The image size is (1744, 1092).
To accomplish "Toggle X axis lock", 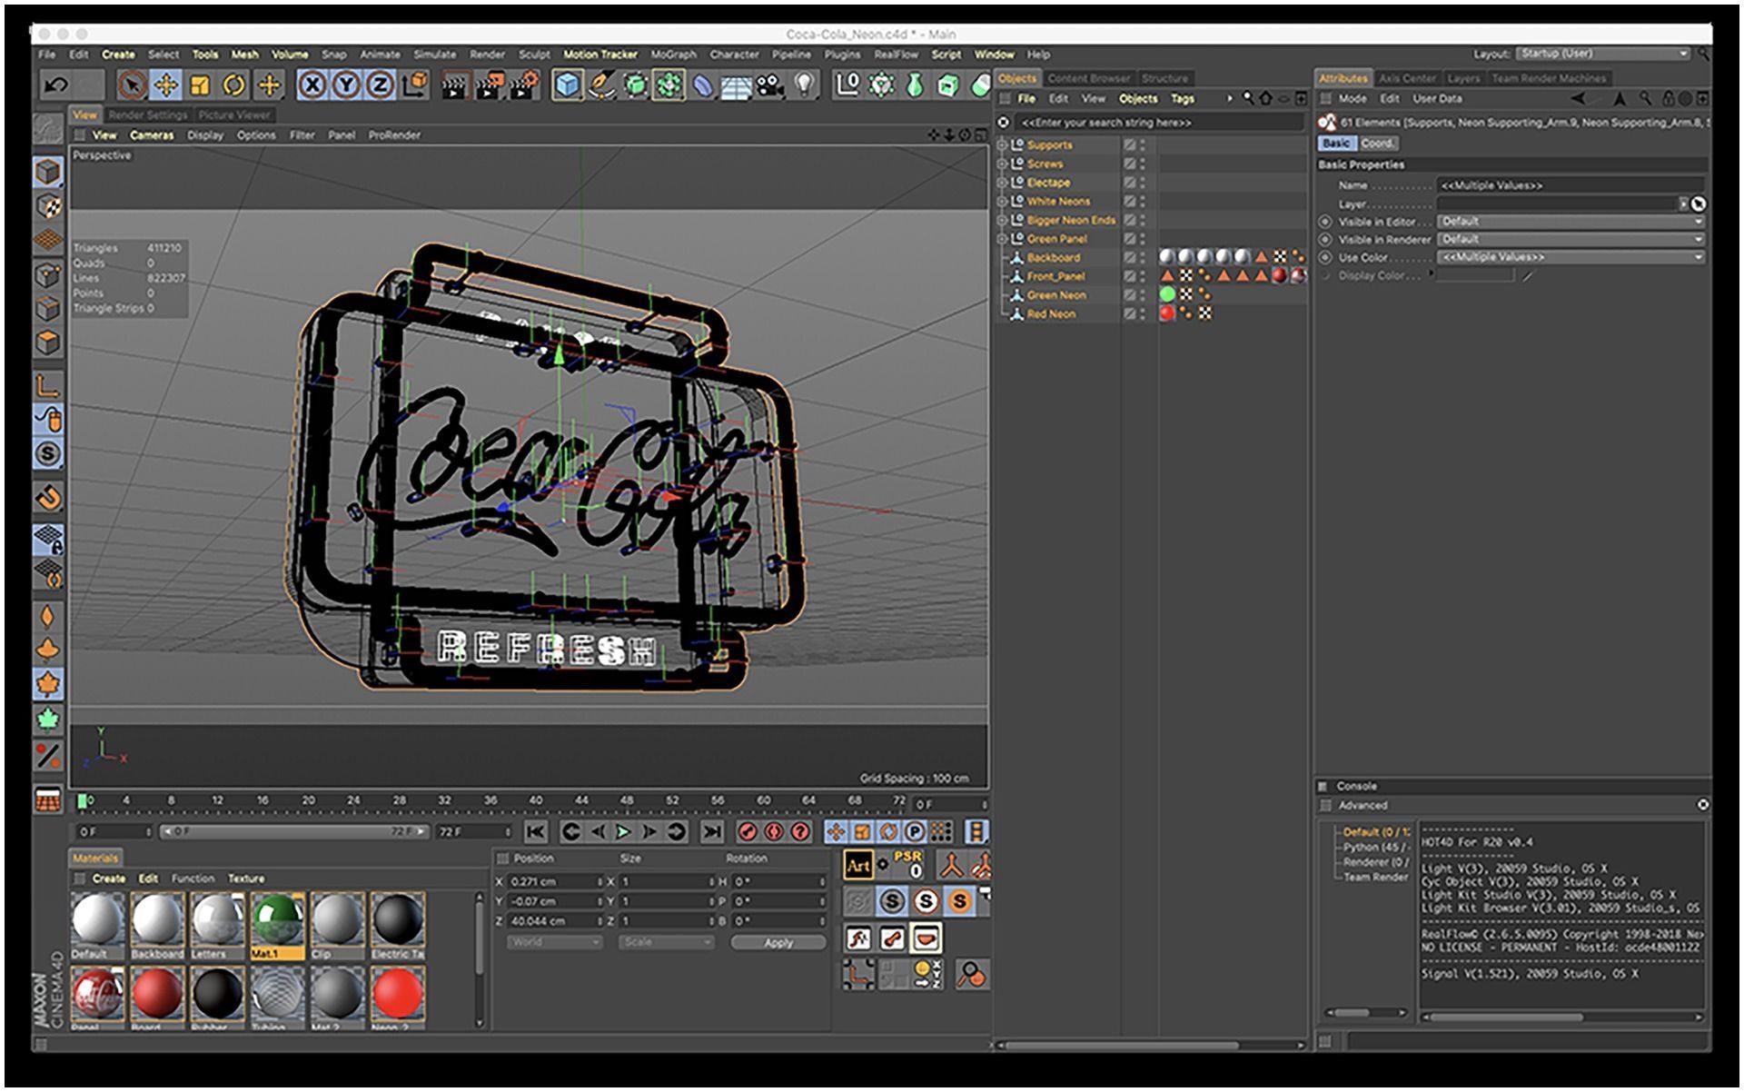I will pos(312,85).
